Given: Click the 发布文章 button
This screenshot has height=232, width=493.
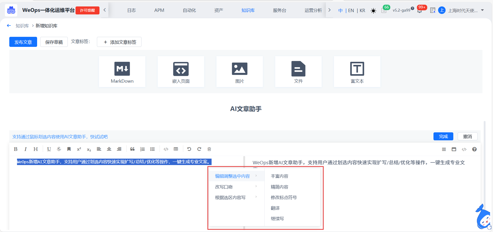Looking at the screenshot, I should click(23, 42).
